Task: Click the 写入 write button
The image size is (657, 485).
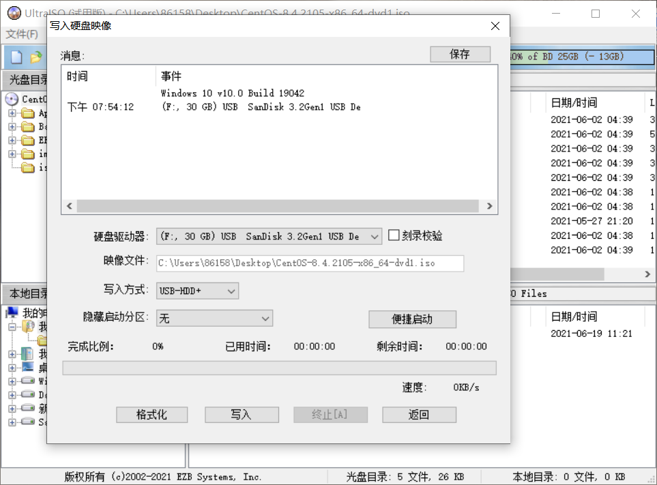Action: point(242,415)
